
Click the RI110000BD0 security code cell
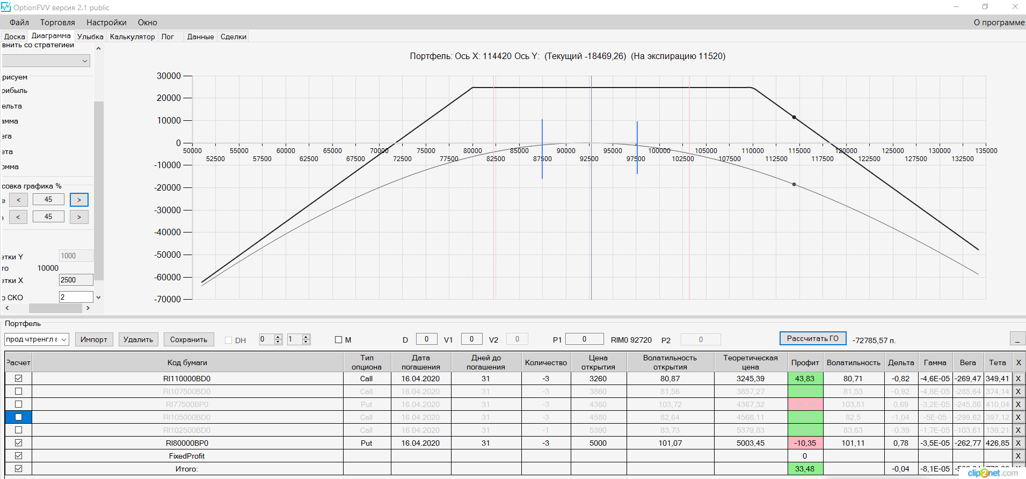click(x=187, y=379)
